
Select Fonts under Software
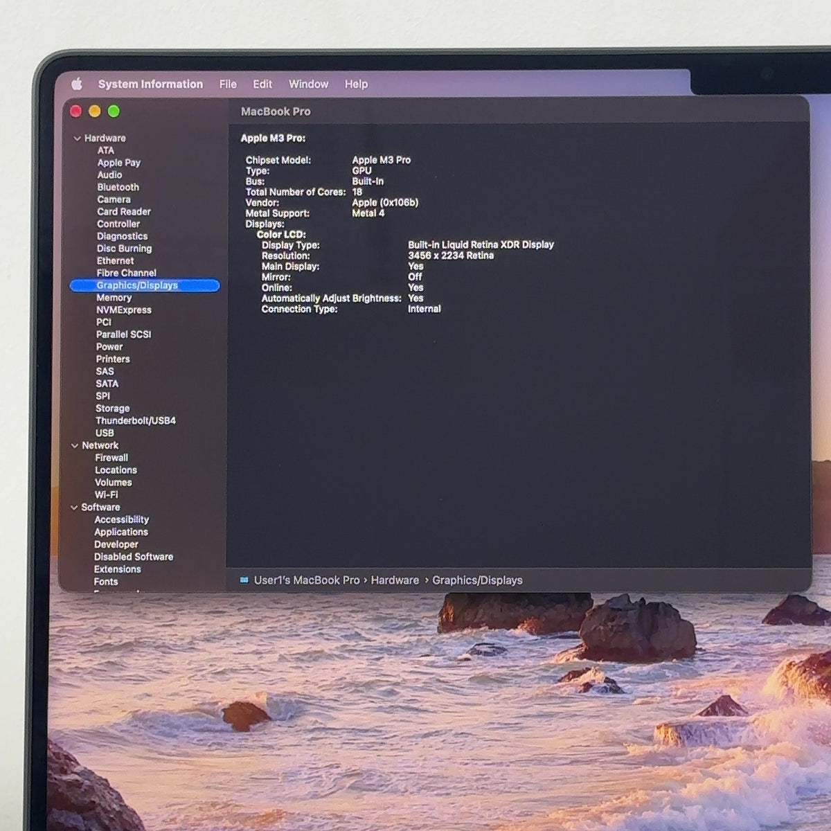point(105,582)
